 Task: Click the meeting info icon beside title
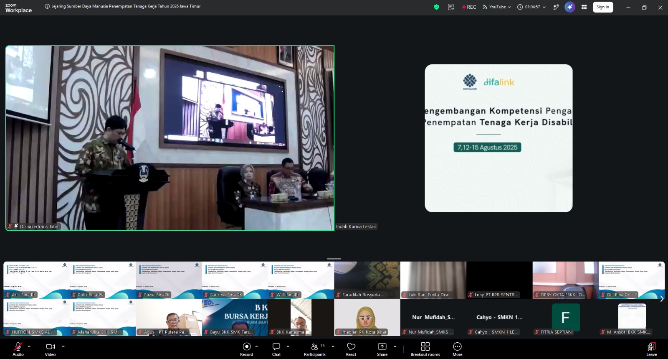pyautogui.click(x=47, y=6)
